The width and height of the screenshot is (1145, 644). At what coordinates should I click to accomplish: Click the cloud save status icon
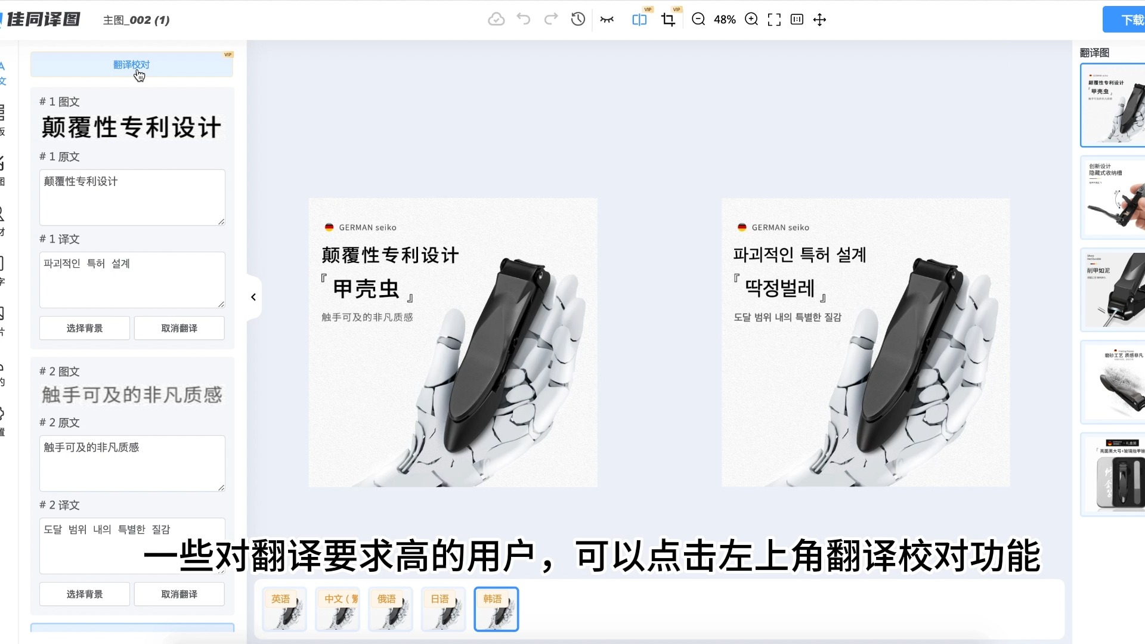tap(496, 19)
